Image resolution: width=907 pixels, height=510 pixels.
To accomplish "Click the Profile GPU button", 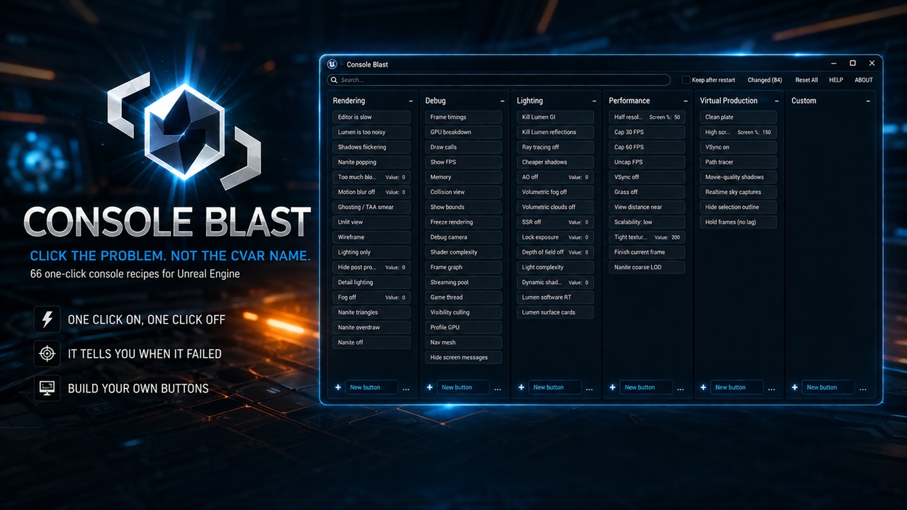I will pos(463,327).
